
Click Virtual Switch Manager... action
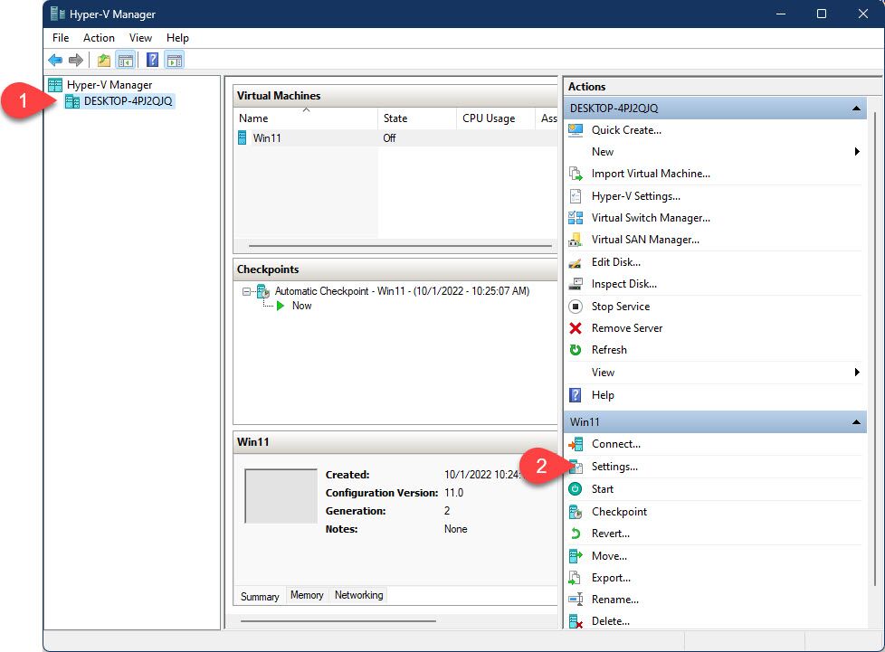pos(651,218)
